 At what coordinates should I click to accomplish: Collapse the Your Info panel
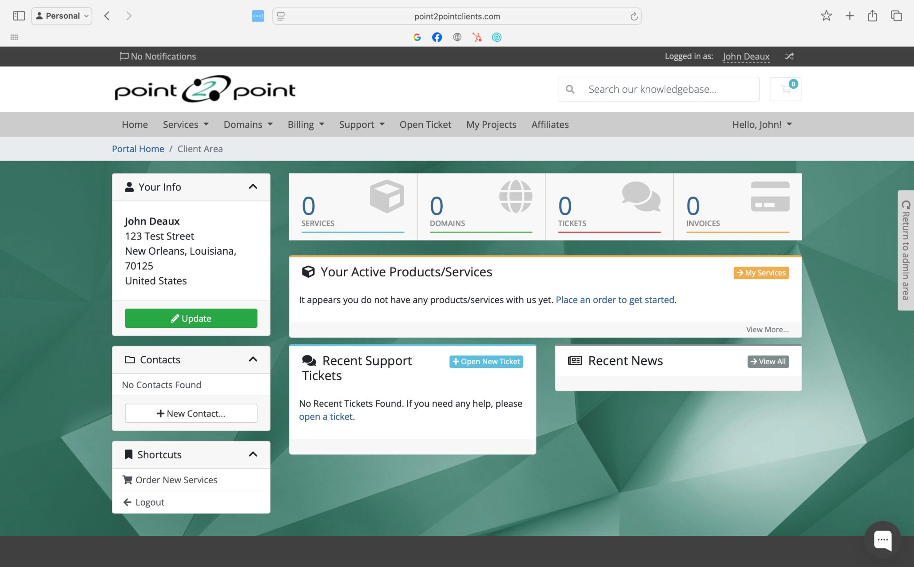click(253, 187)
